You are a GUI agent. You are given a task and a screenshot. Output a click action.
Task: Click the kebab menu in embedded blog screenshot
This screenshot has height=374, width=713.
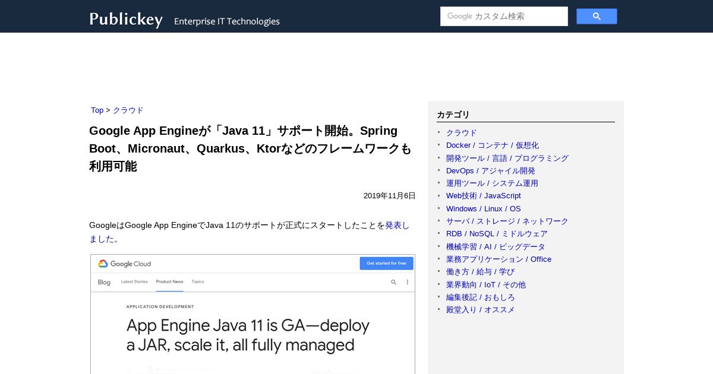pos(407,282)
